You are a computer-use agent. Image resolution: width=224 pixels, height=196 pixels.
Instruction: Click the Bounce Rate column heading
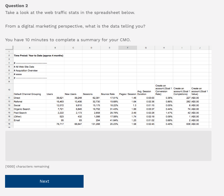[107, 94]
